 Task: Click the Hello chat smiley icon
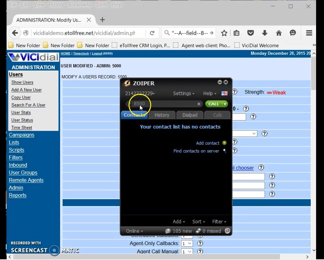coord(293,33)
